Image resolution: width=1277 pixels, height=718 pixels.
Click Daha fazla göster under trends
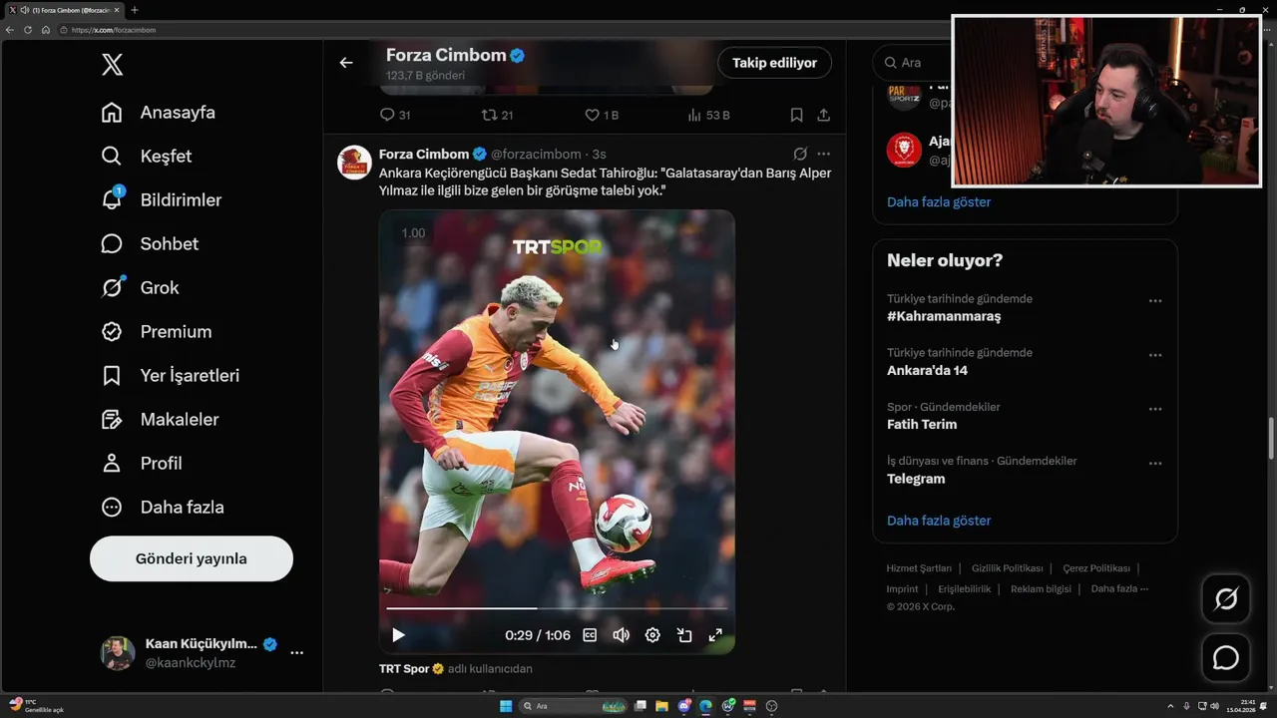pos(939,521)
